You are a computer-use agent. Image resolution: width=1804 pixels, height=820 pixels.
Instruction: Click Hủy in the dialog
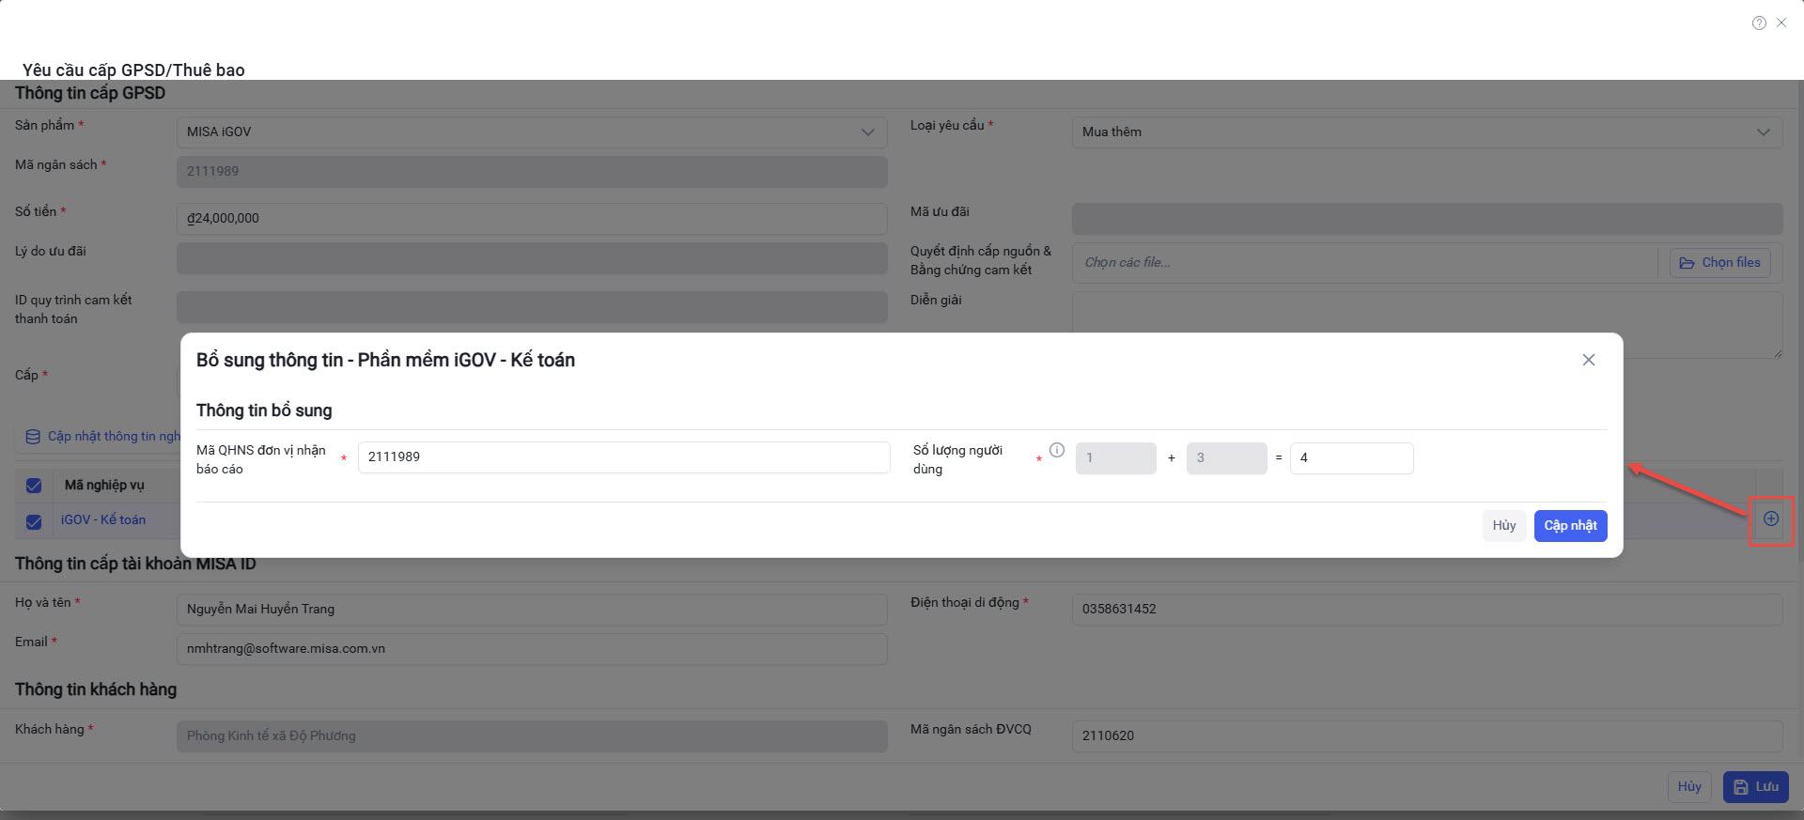[x=1503, y=526]
